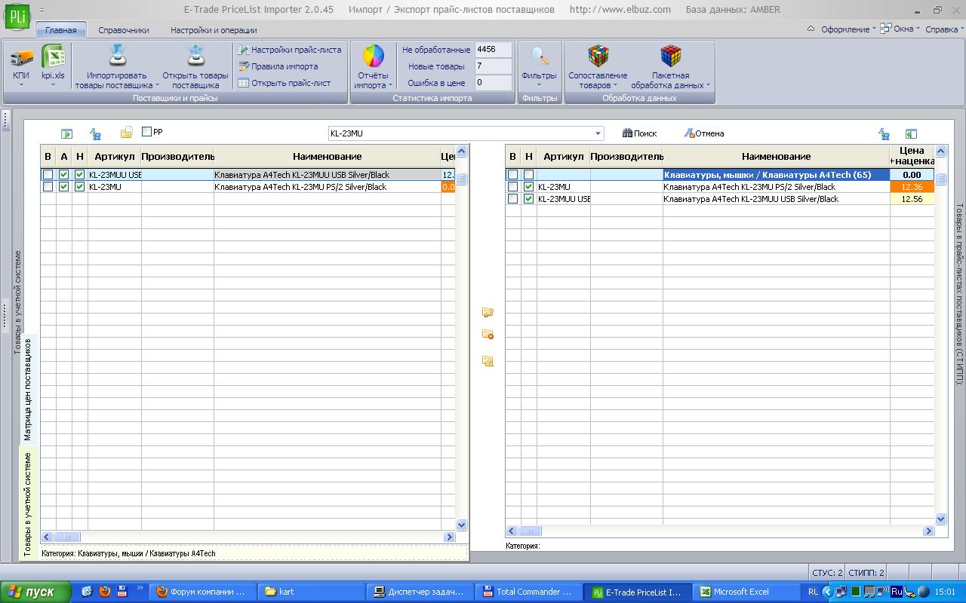Select the Матрица цен поставщиков side tab
Image resolution: width=966 pixels, height=603 pixels.
28,390
